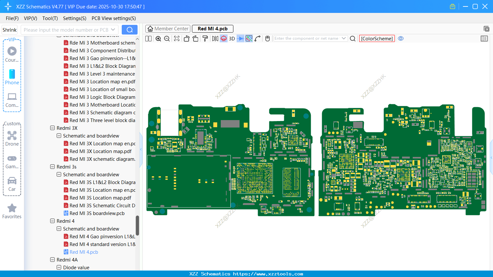Toggle the split view panel icon
Screen dimensions: 493x277
coord(148,39)
